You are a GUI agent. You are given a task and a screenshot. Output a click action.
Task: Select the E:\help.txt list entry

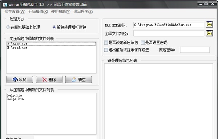coord(51,44)
